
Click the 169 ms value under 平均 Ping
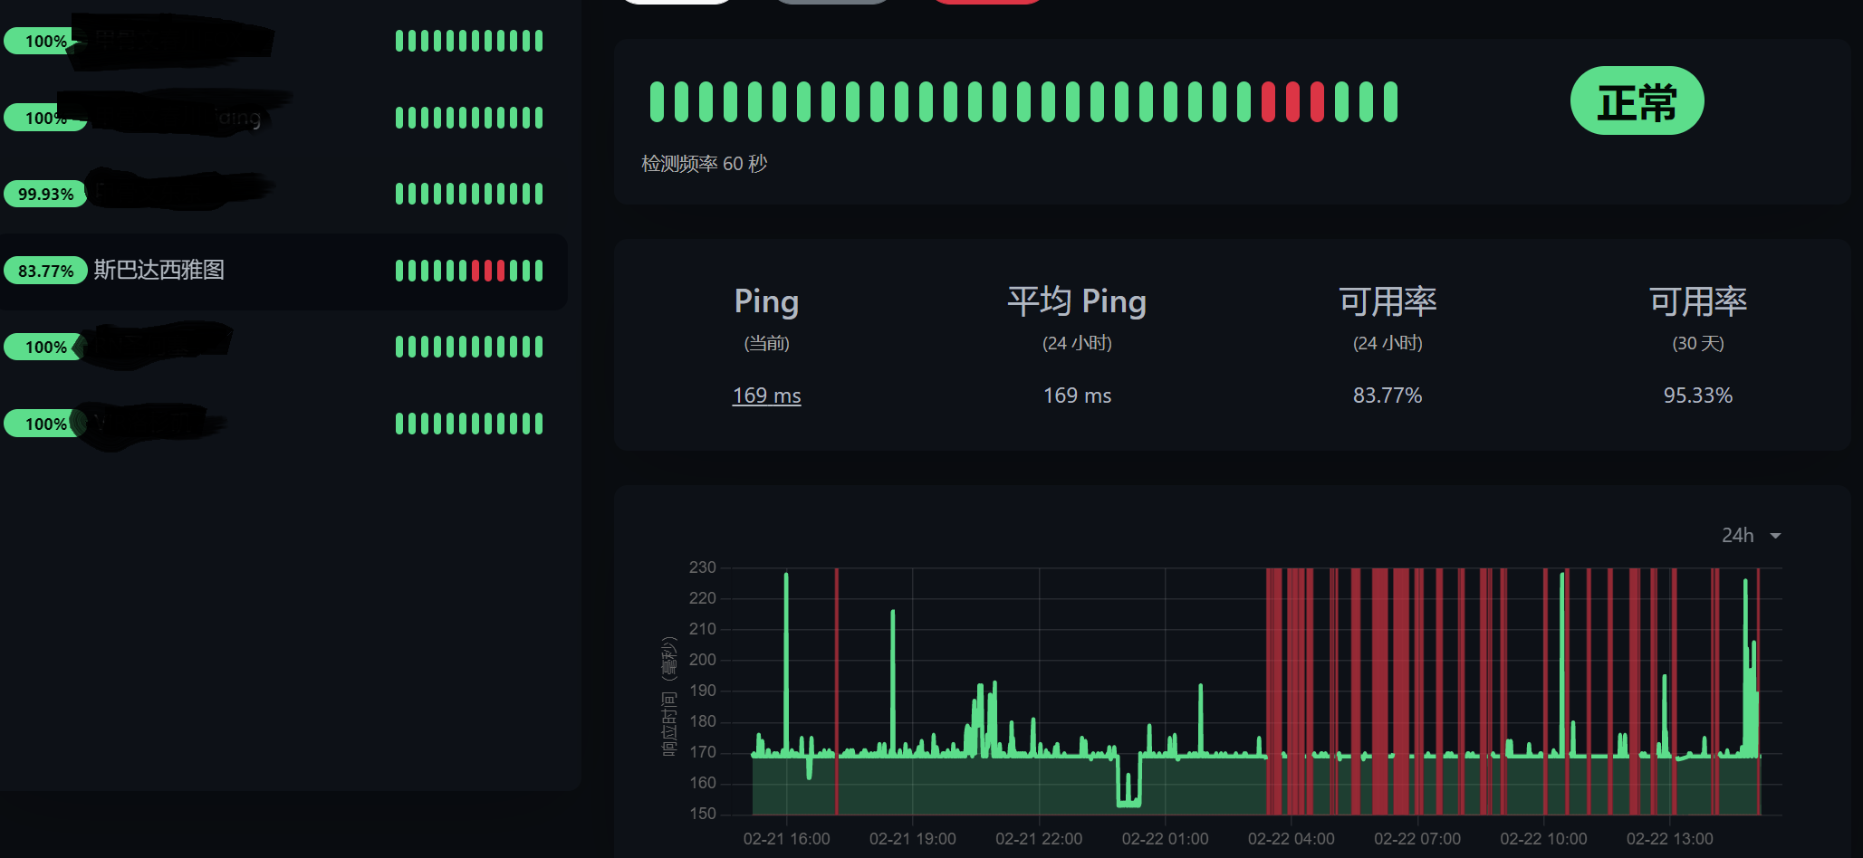pyautogui.click(x=1077, y=396)
